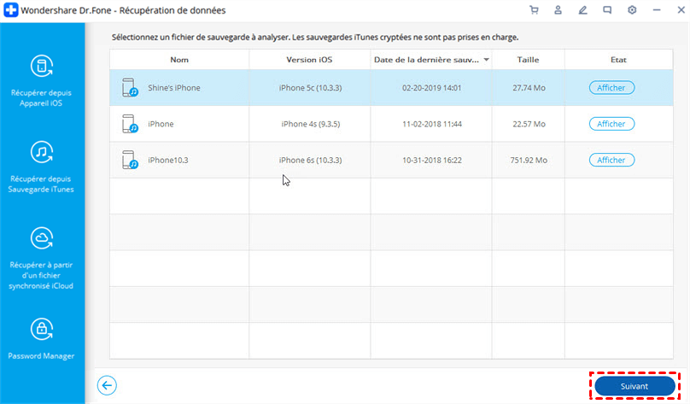Image resolution: width=690 pixels, height=404 pixels.
Task: Close the Dr.Fone window
Action: click(x=681, y=10)
